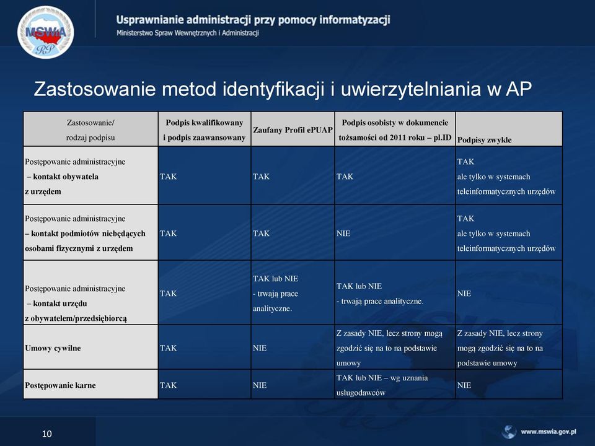Select the header 'Usprawnianie administracji przy pomocy informatyzacji'
The height and width of the screenshot is (446, 595).
pos(253,19)
